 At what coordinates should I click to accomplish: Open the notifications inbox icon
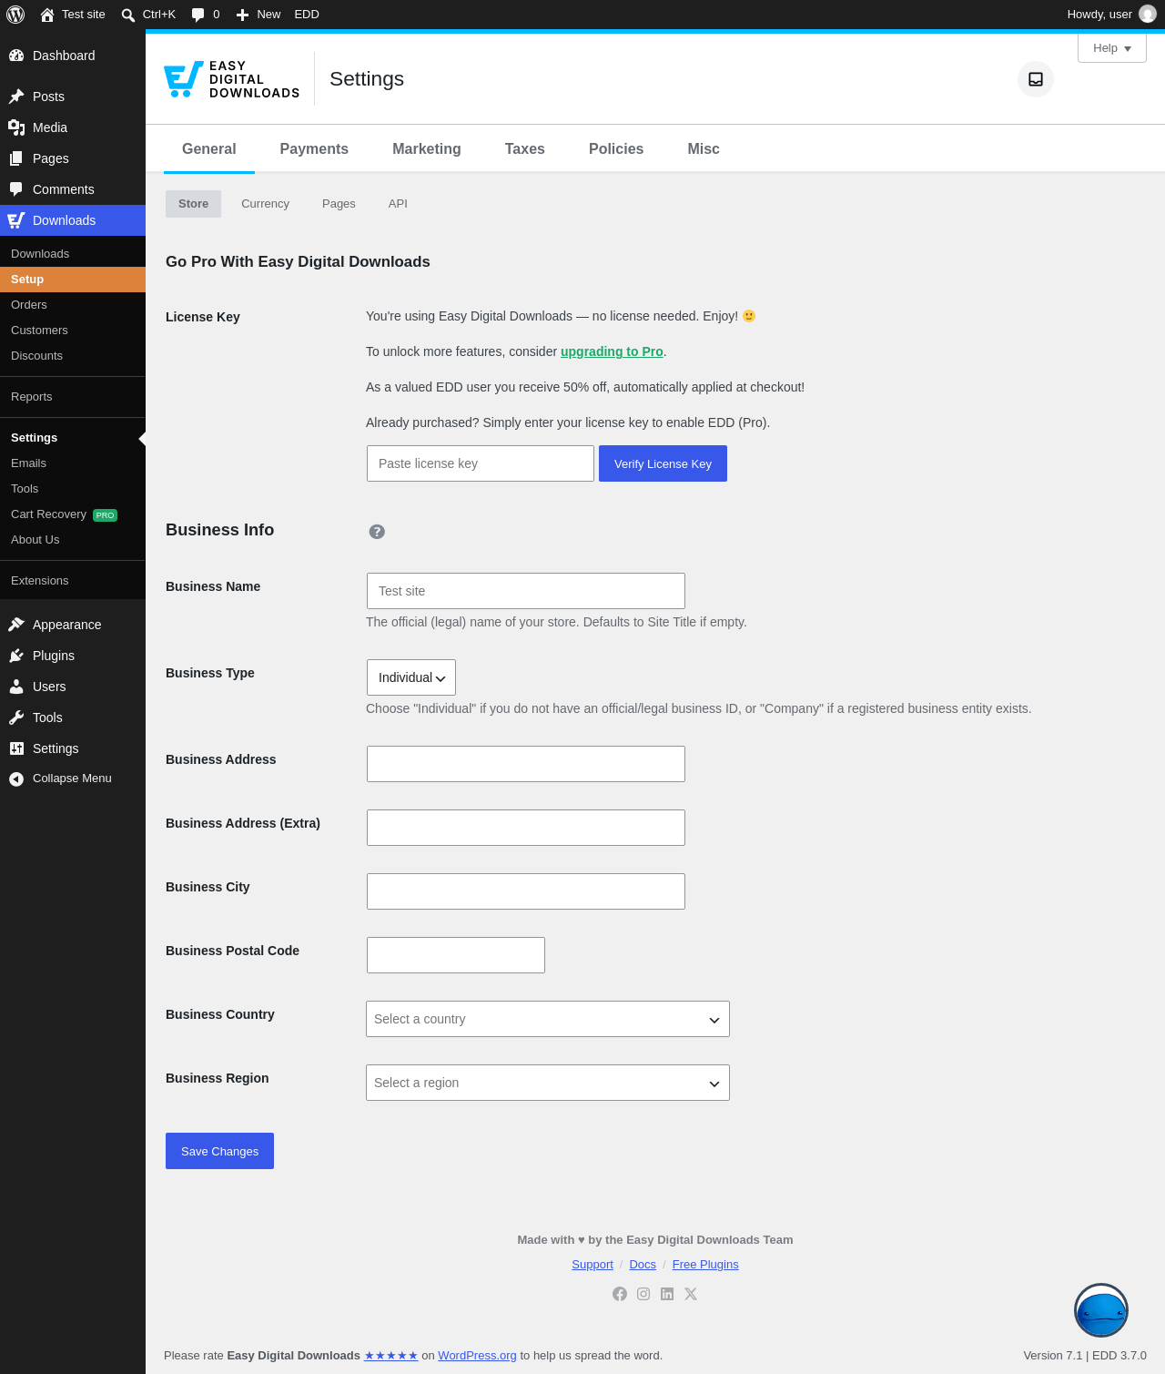tap(1036, 79)
